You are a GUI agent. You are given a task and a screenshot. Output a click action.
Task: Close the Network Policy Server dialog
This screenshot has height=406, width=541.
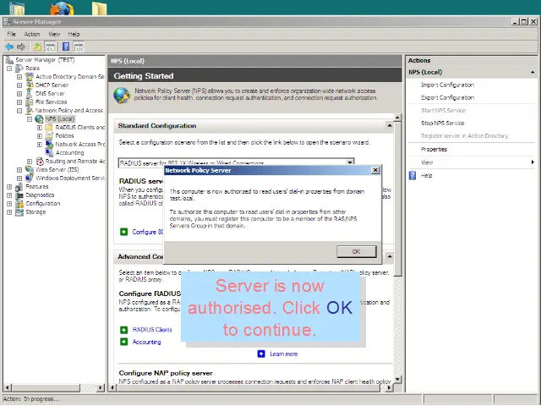point(375,170)
